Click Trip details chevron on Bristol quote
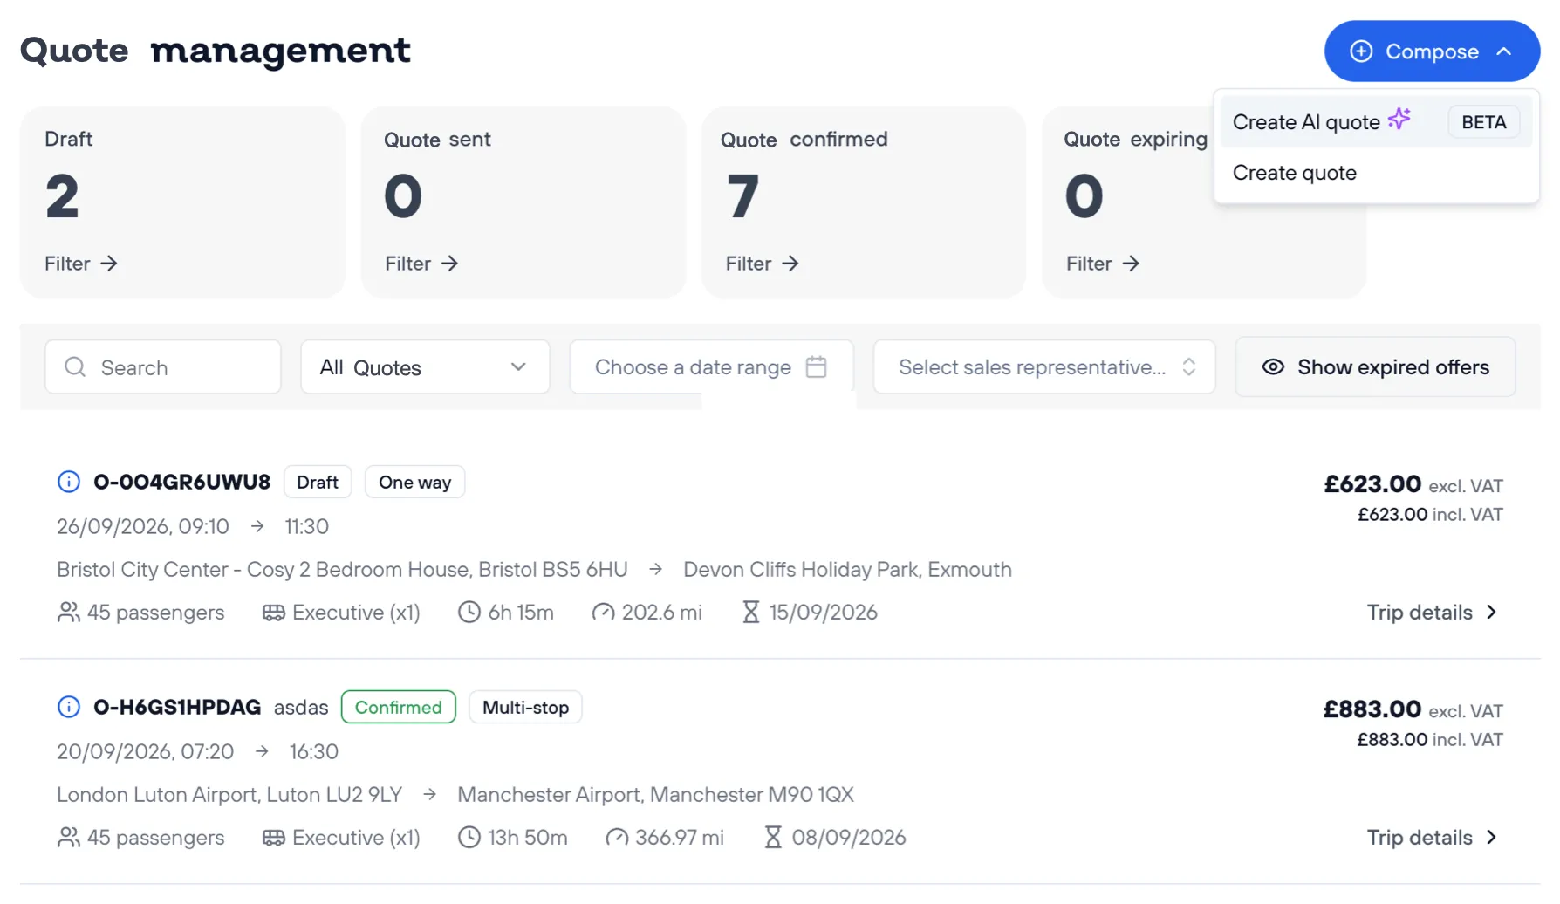Viewport: 1560px width, 904px height. (1492, 613)
